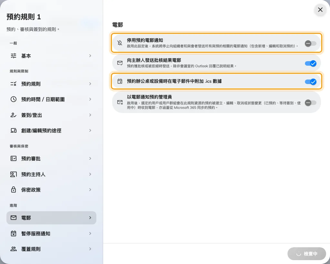Open the 預約規則 section

click(x=51, y=84)
